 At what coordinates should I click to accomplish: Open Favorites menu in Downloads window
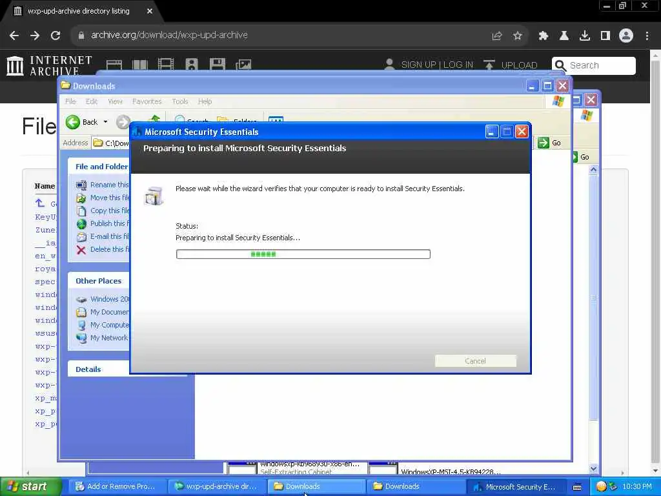point(147,101)
